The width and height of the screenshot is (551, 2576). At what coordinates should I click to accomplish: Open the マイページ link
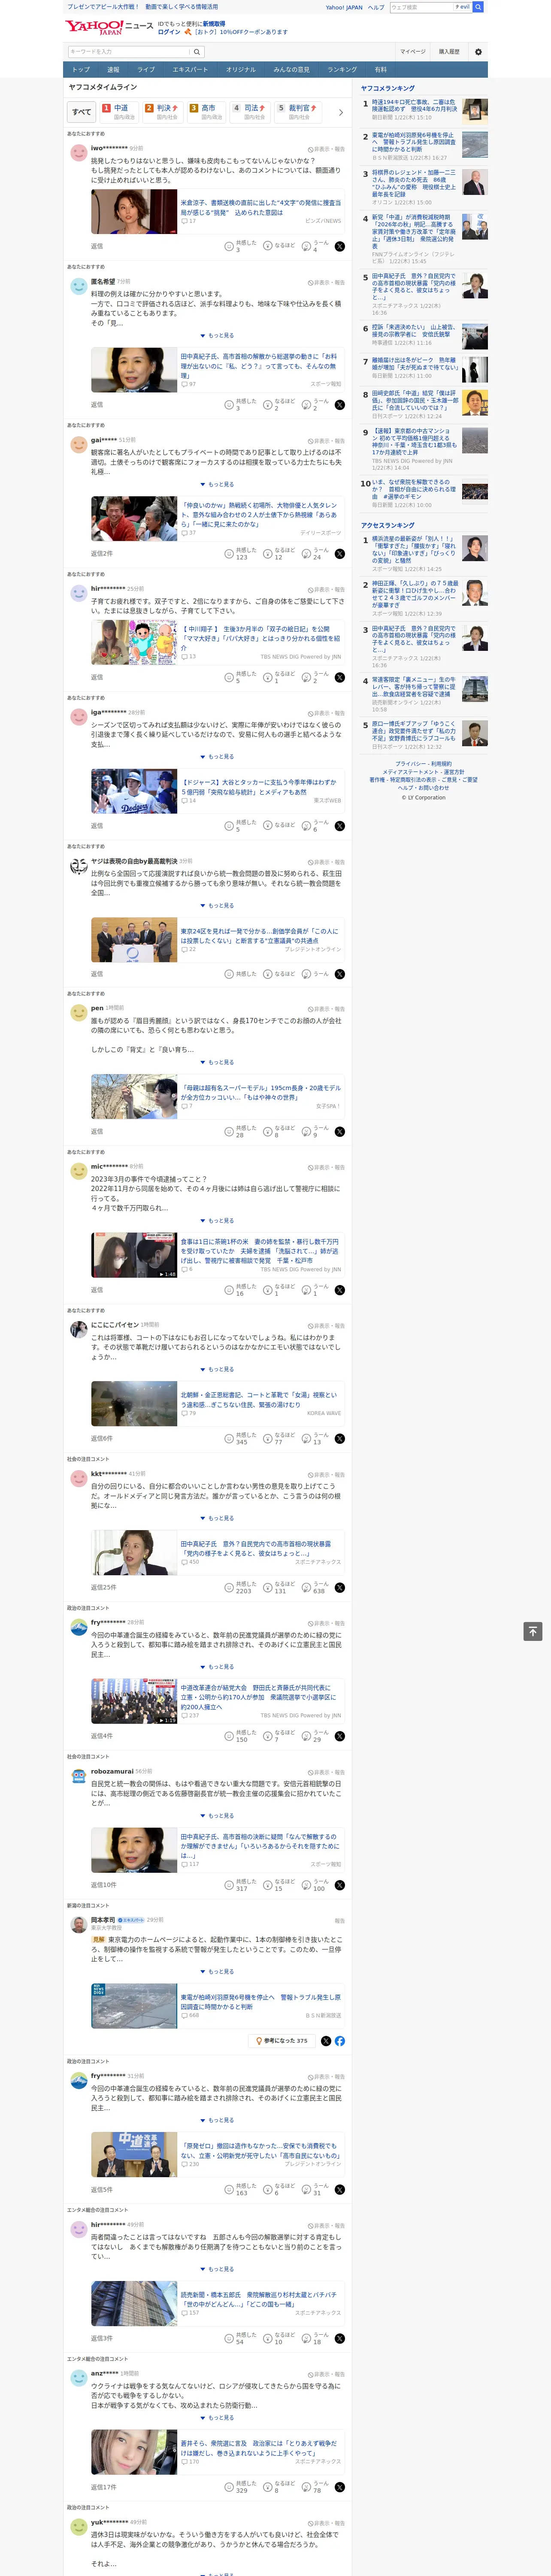(412, 52)
